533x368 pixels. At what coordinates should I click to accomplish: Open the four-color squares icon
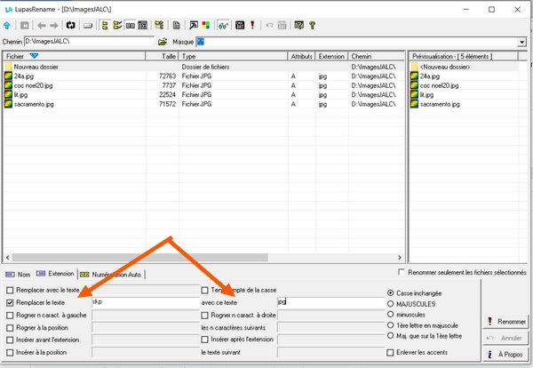pos(206,25)
